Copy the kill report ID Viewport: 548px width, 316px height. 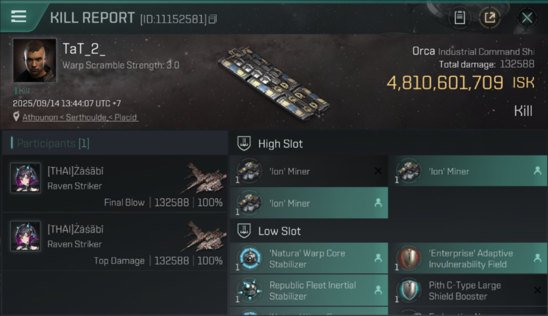pos(213,19)
